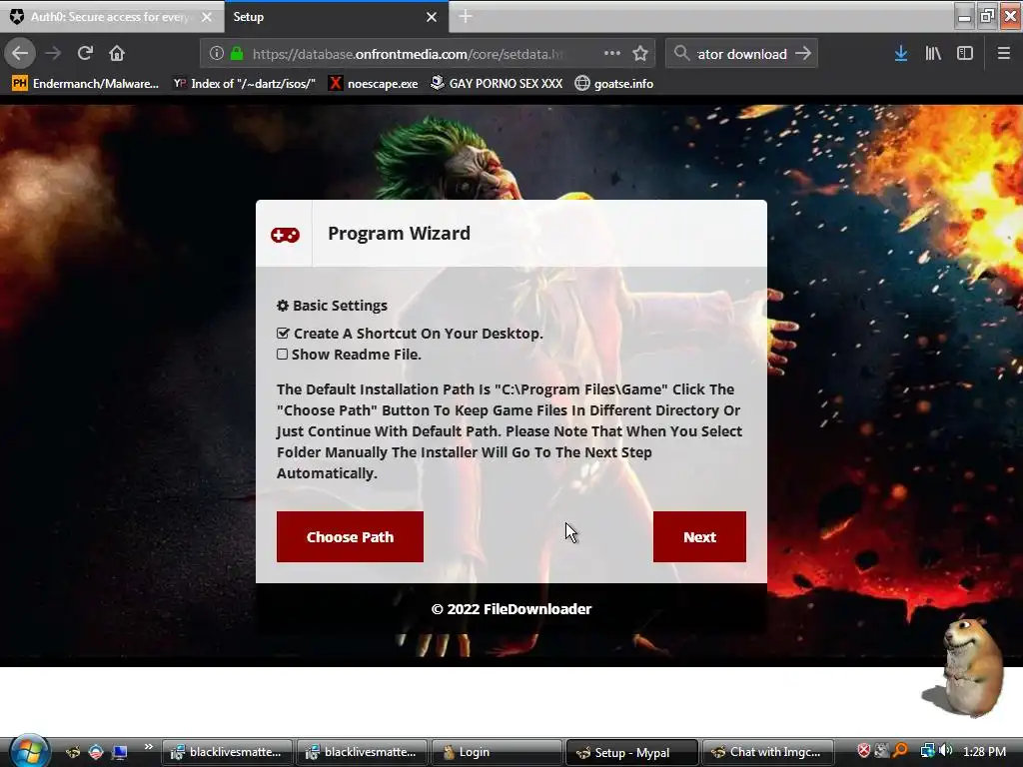Image resolution: width=1023 pixels, height=767 pixels.
Task: Switch to second blacklivesmatte taskbar window
Action: (x=362, y=752)
